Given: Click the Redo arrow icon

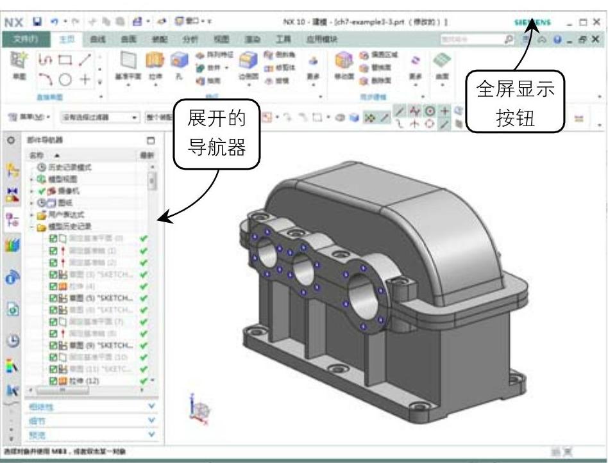Looking at the screenshot, I should tap(76, 22).
